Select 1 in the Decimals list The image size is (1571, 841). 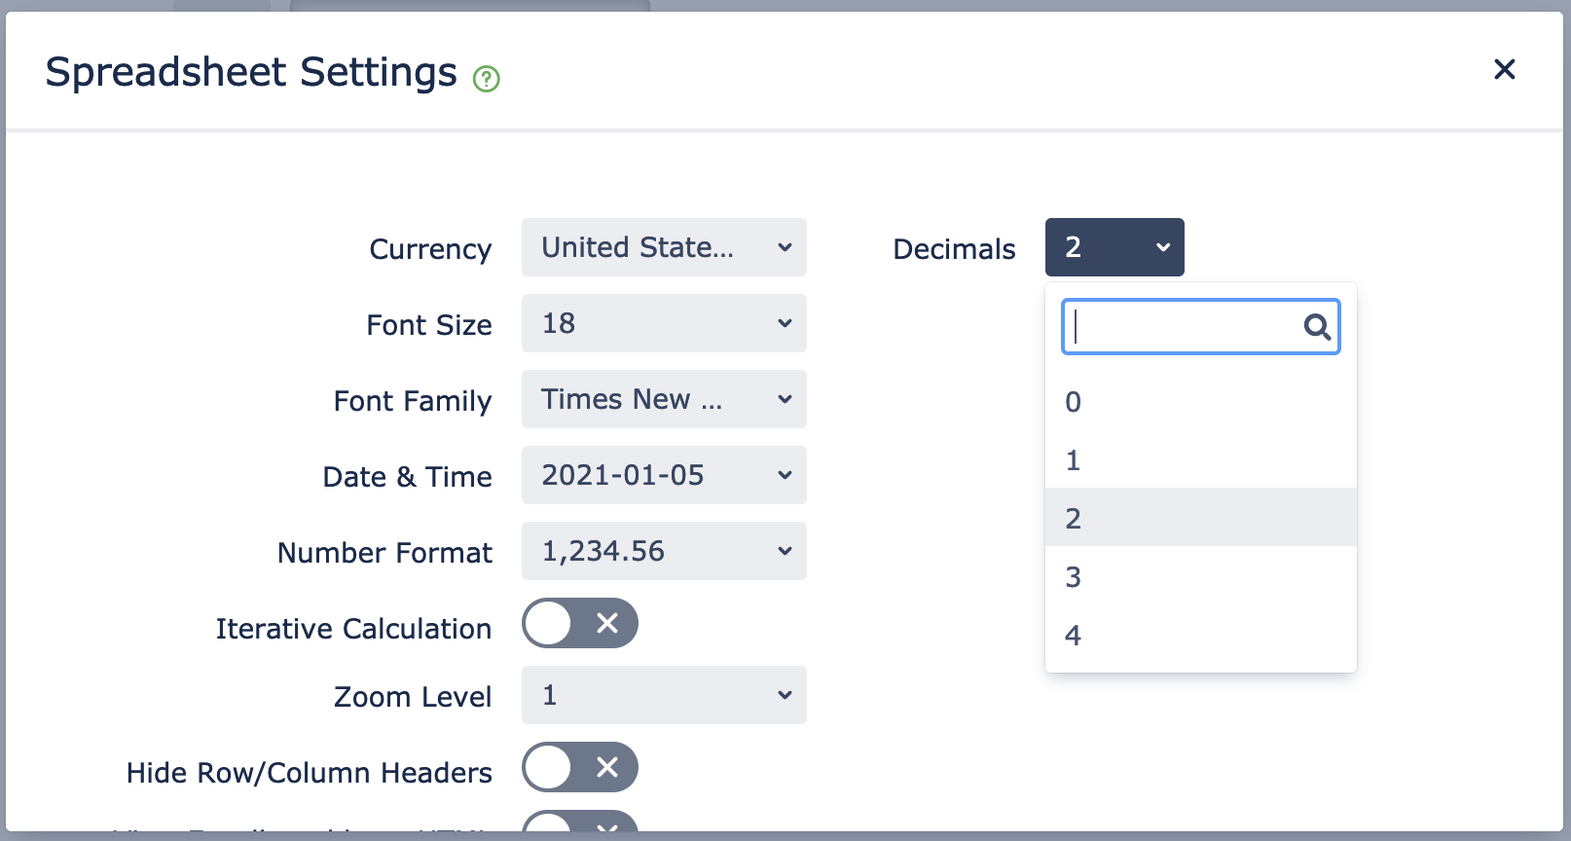(x=1200, y=460)
